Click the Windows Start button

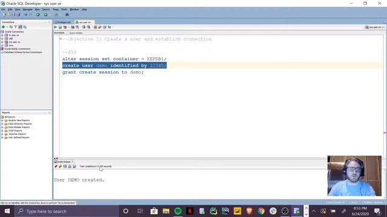tap(7, 211)
